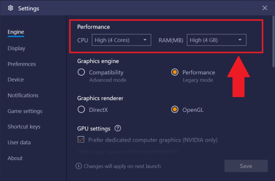This screenshot has height=181, width=275.
Task: Open the Display settings tab
Action: (x=16, y=48)
